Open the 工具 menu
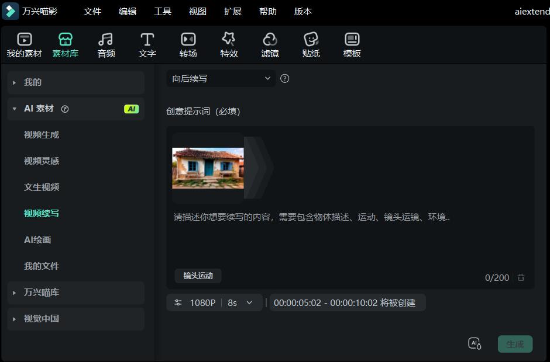 163,11
